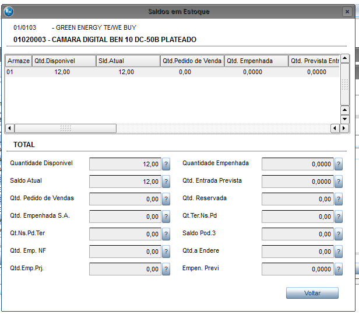Image resolution: width=359 pixels, height=314 pixels.
Task: Click Qt.Ns.Pd.Ter value field
Action: (x=125, y=234)
